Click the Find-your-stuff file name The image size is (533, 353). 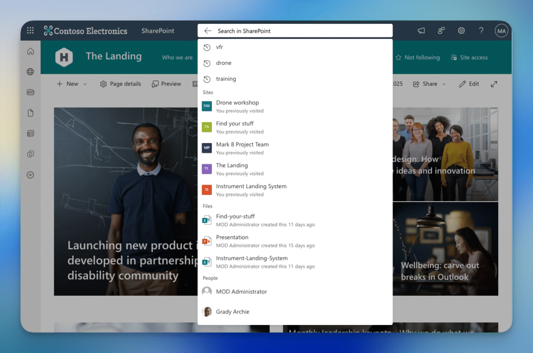pyautogui.click(x=235, y=216)
